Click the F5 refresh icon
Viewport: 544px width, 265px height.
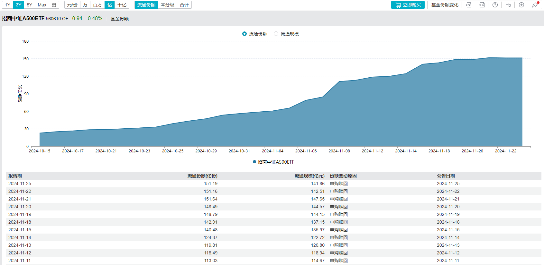508,5
